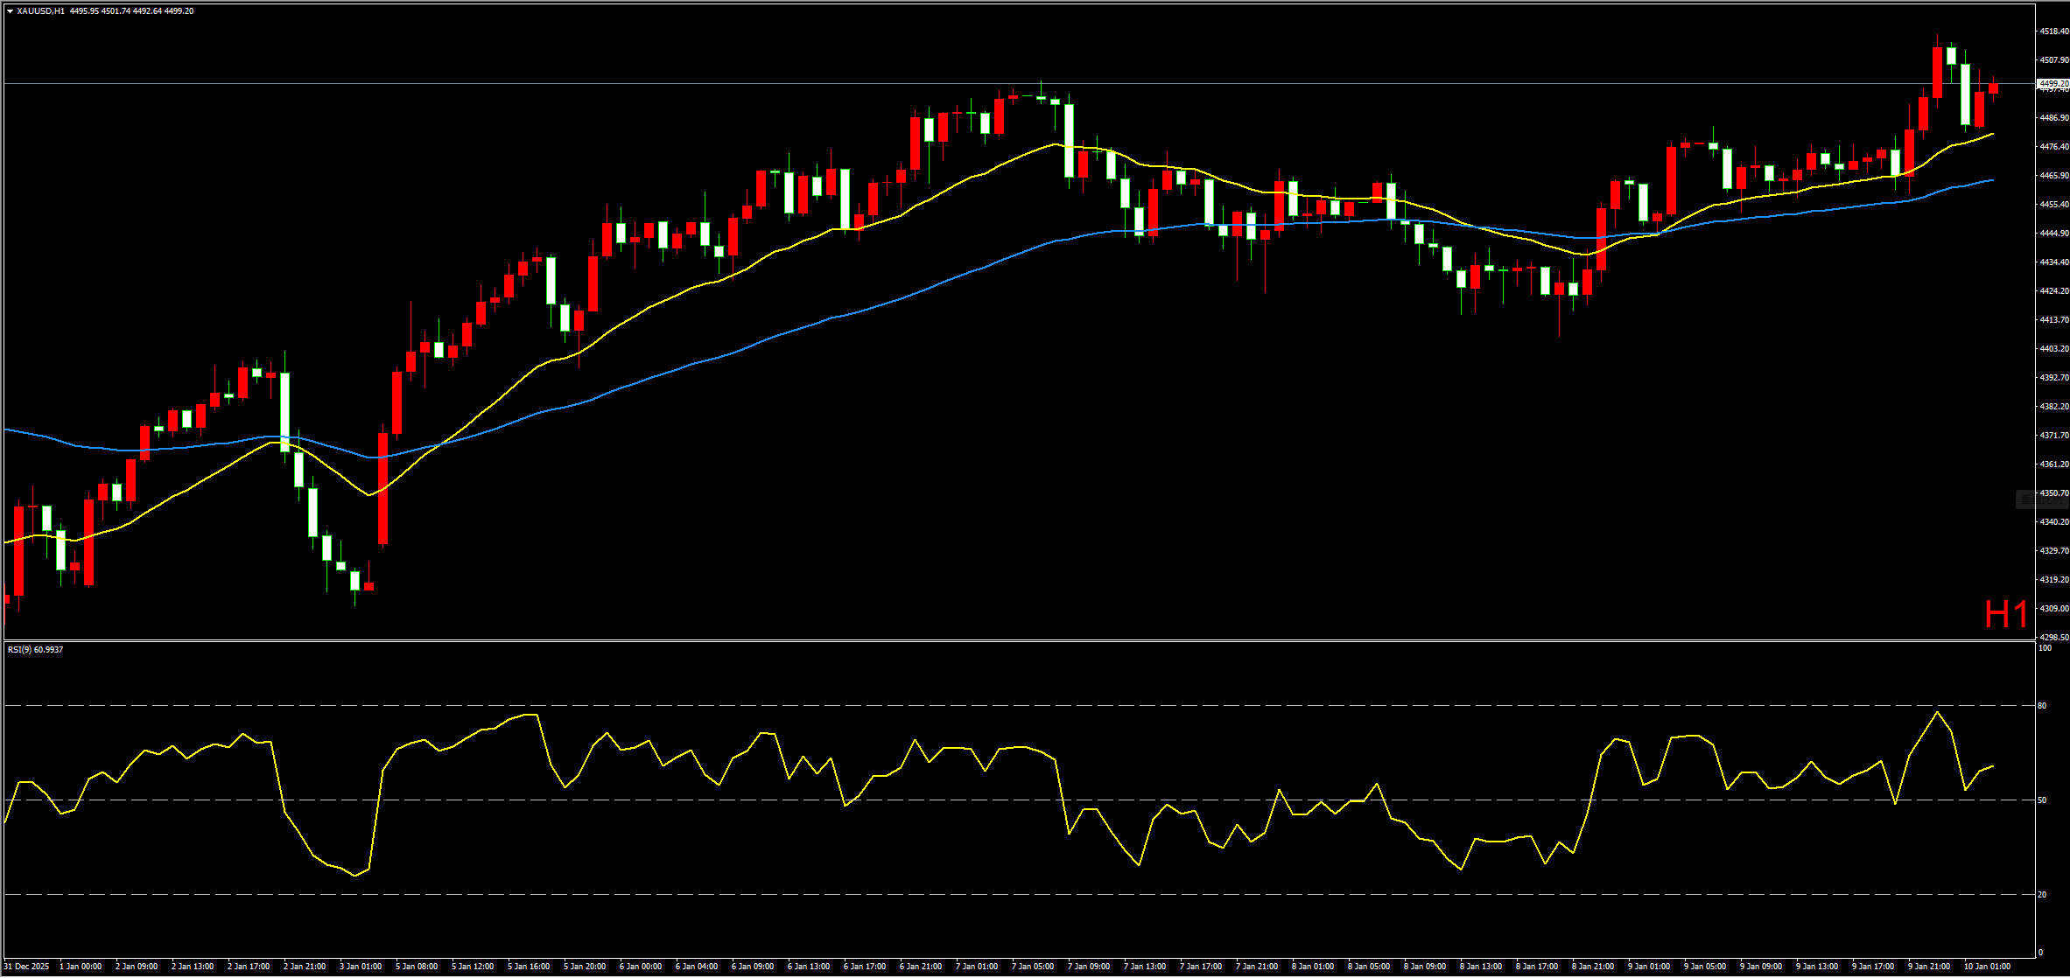Click the current price tag 4499.20

2053,84
